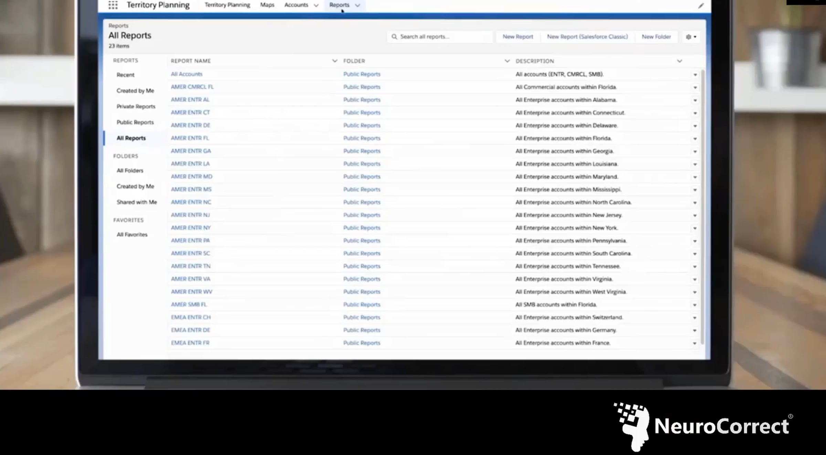The height and width of the screenshot is (455, 826).
Task: Open the AMER ENTR WV report
Action: 191,292
